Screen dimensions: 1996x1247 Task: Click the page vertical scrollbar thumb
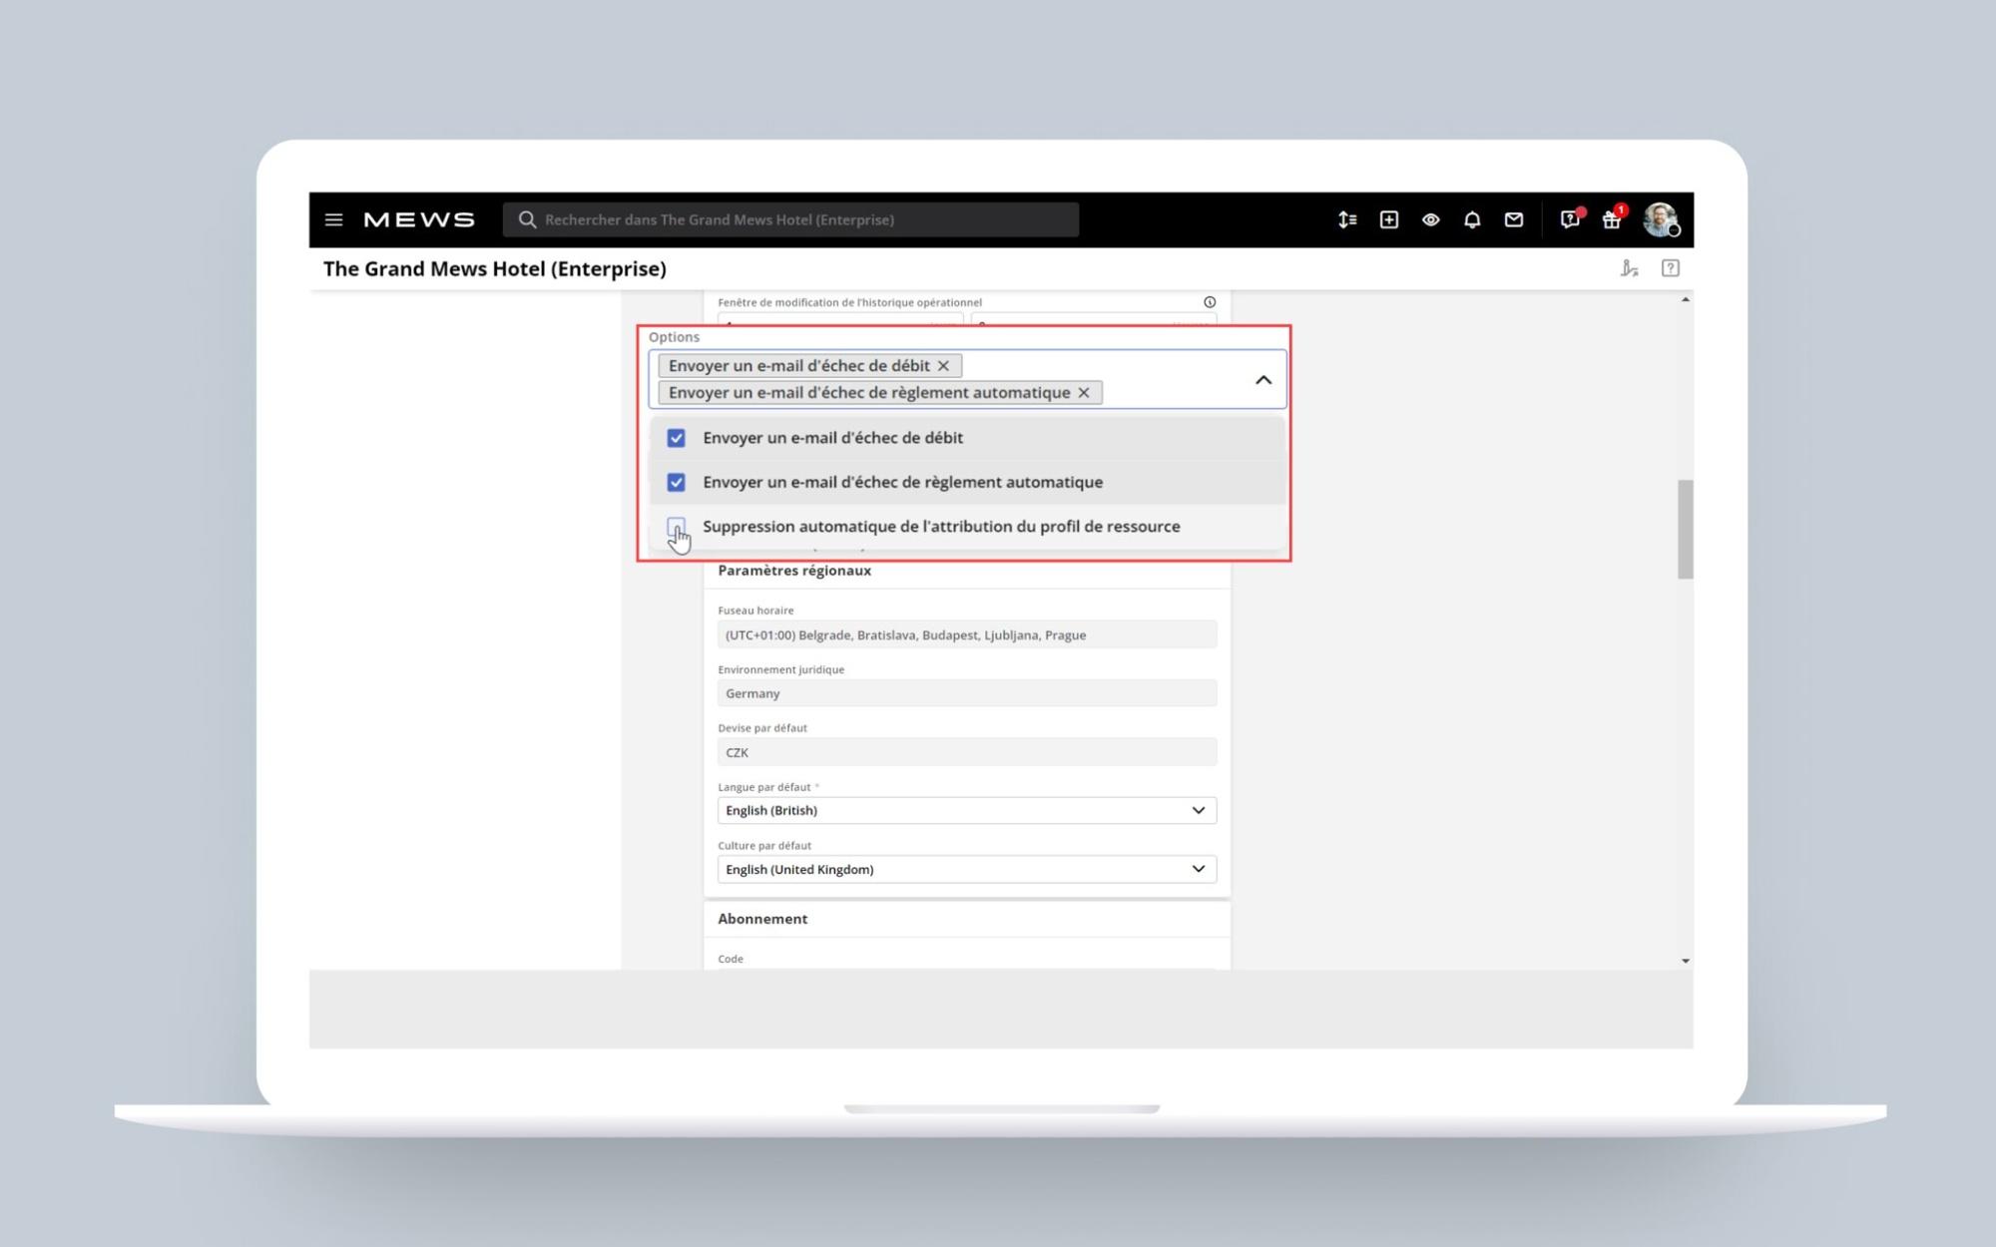1685,529
